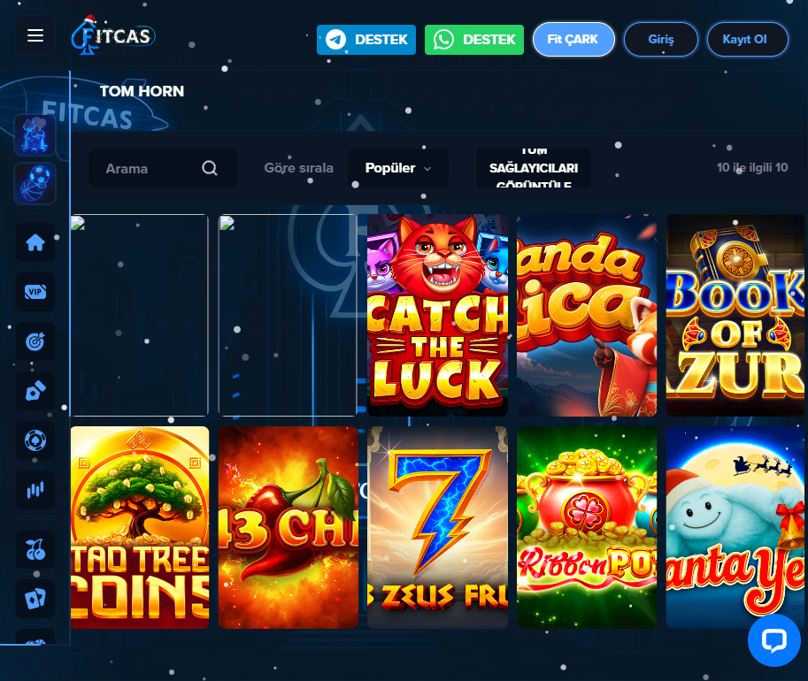Click the bar chart sidebar icon
Viewport: 808px width, 681px height.
point(35,490)
